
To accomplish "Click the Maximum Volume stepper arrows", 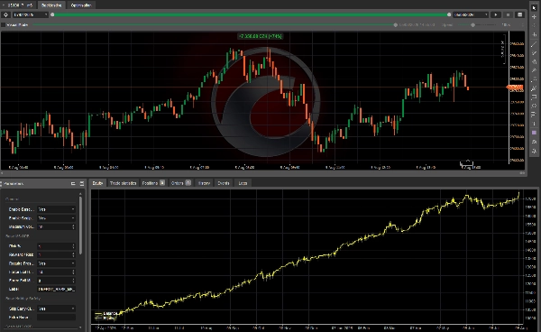I will click(73, 226).
